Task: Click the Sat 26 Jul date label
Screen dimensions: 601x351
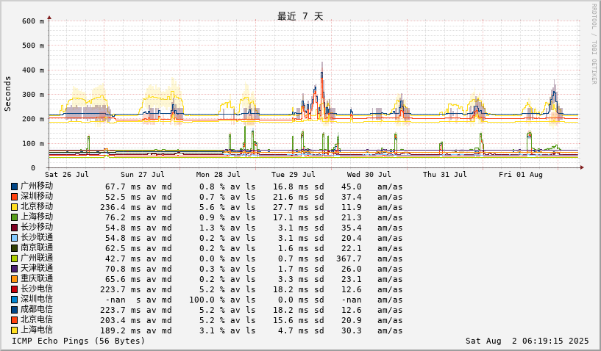Action: [x=67, y=175]
